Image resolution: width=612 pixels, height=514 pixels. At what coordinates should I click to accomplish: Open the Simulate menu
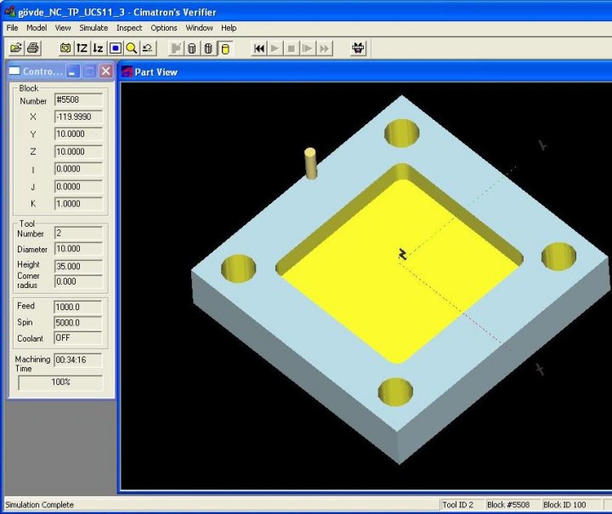[x=93, y=28]
